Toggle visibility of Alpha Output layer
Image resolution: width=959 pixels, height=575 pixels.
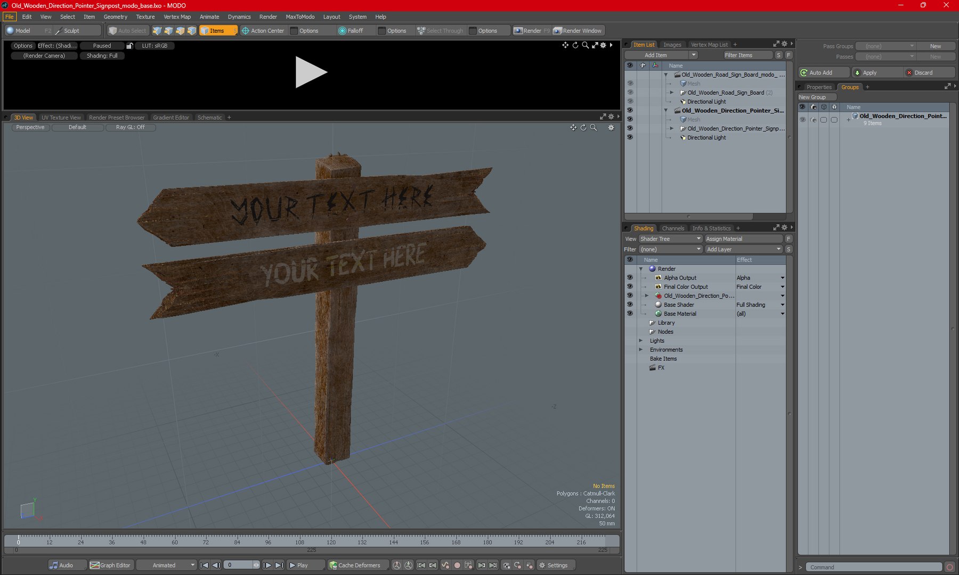tap(630, 278)
